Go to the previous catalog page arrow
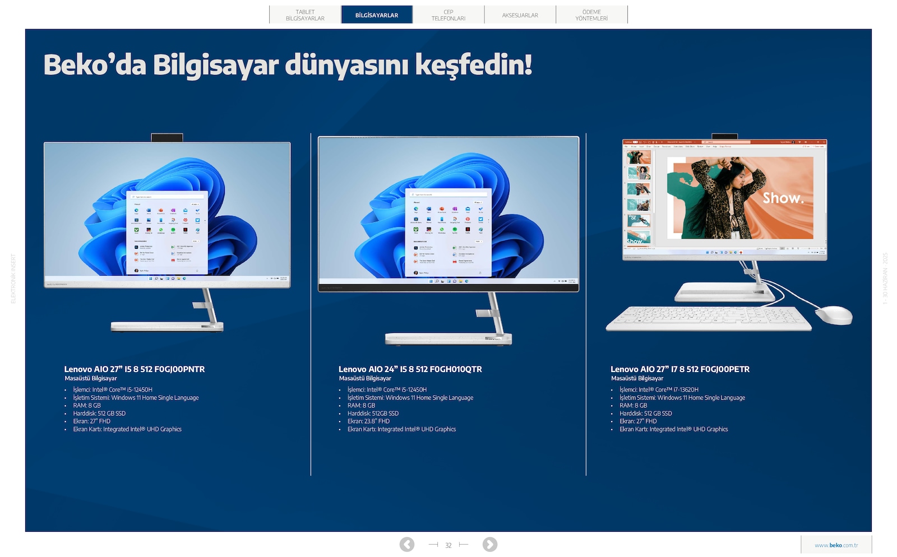This screenshot has height=557, width=897. coord(407,544)
